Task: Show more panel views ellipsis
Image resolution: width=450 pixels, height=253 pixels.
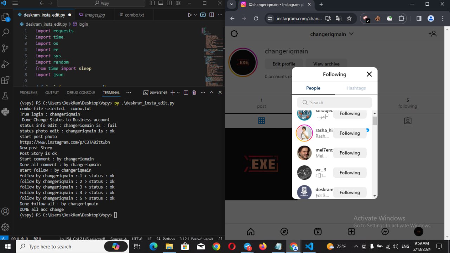Action: (x=129, y=92)
